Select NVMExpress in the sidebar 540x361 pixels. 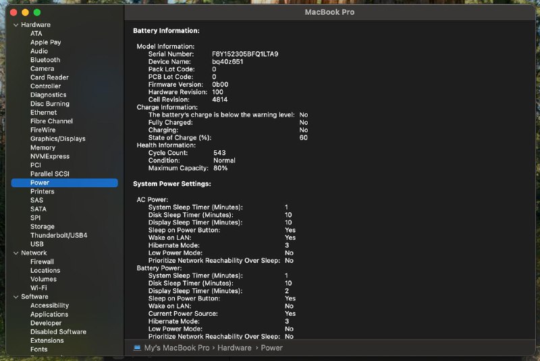tap(50, 156)
